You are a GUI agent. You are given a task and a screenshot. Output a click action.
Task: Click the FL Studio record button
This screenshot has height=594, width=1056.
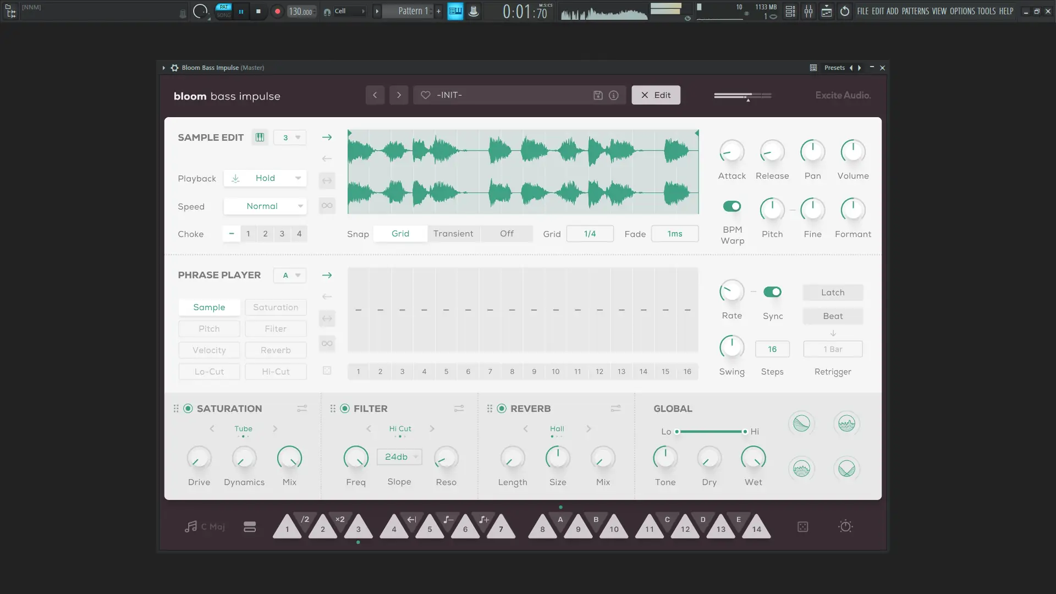(277, 11)
